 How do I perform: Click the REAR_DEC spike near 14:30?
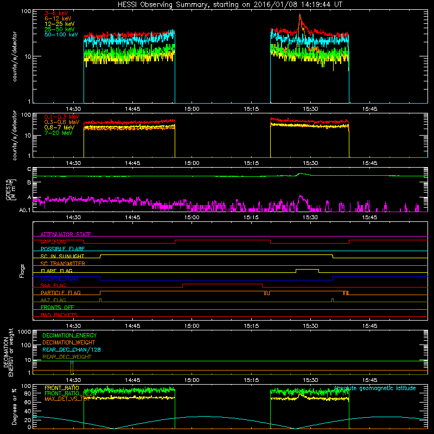tap(72, 368)
